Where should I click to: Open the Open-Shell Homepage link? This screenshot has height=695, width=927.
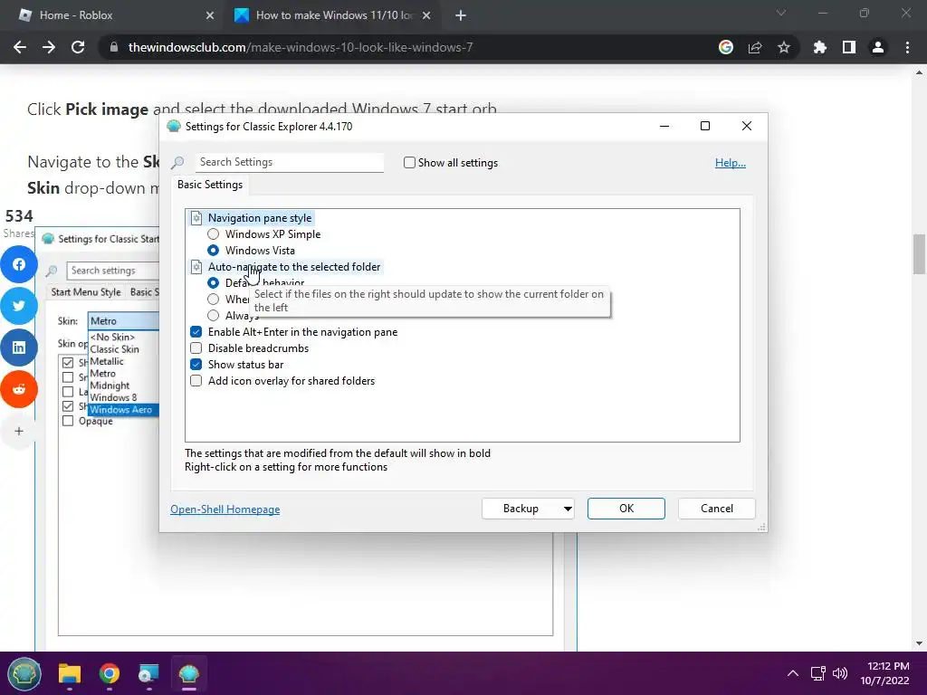click(x=225, y=509)
